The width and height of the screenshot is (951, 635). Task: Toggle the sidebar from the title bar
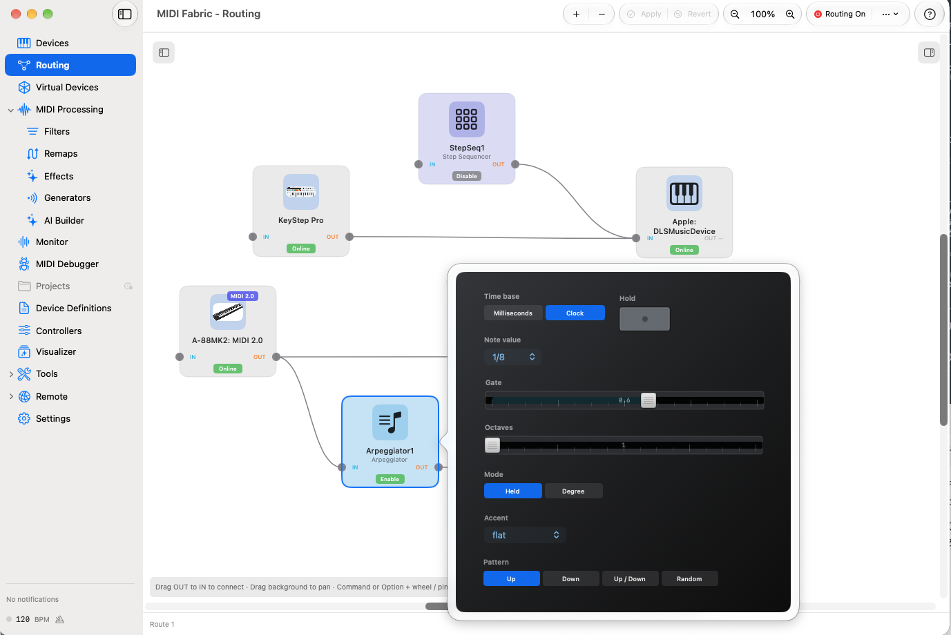pyautogui.click(x=125, y=14)
